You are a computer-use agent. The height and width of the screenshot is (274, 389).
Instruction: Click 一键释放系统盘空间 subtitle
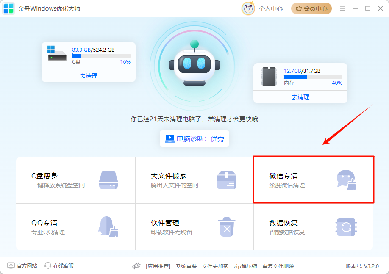[x=58, y=185]
